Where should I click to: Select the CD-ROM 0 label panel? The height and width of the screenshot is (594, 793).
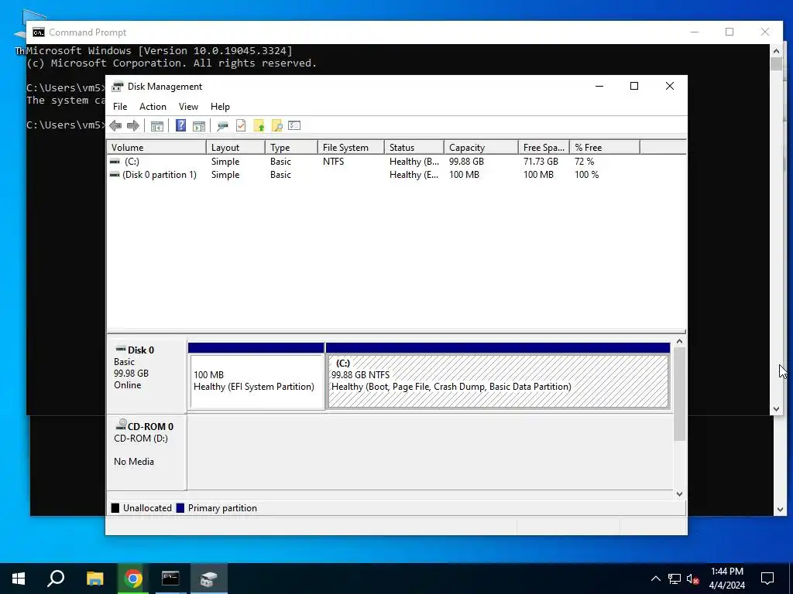click(146, 452)
